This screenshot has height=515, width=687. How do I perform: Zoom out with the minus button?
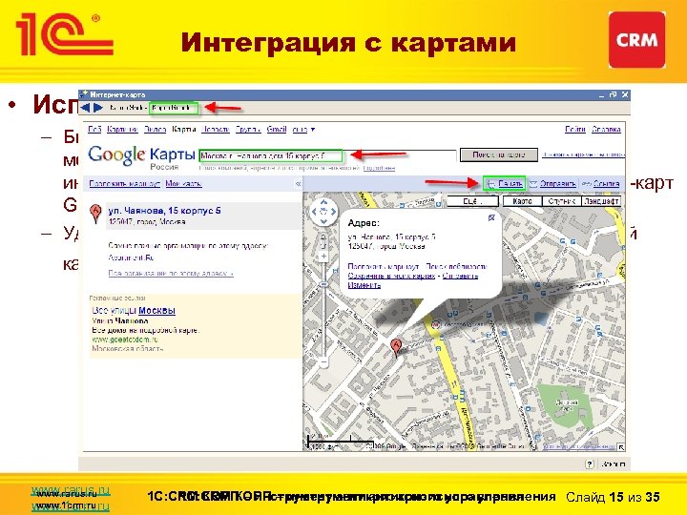click(x=323, y=362)
